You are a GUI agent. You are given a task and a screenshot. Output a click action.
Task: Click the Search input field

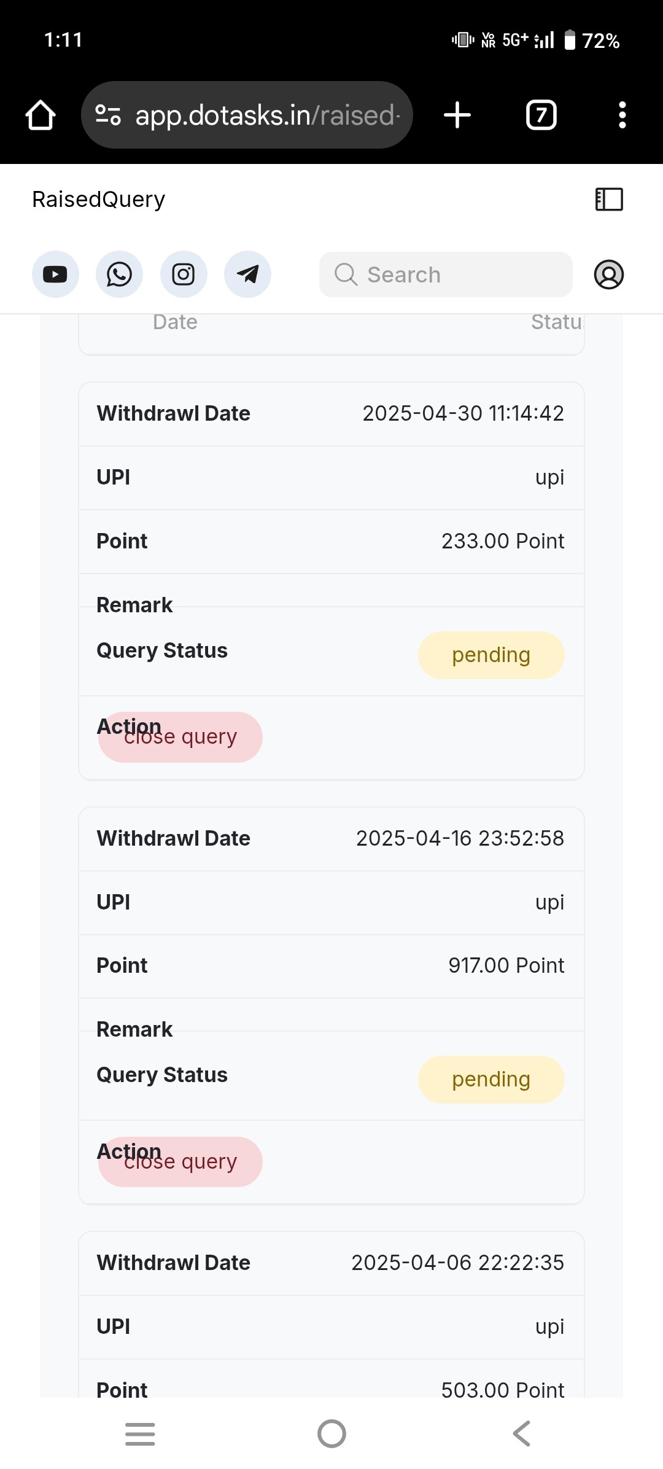coord(446,275)
